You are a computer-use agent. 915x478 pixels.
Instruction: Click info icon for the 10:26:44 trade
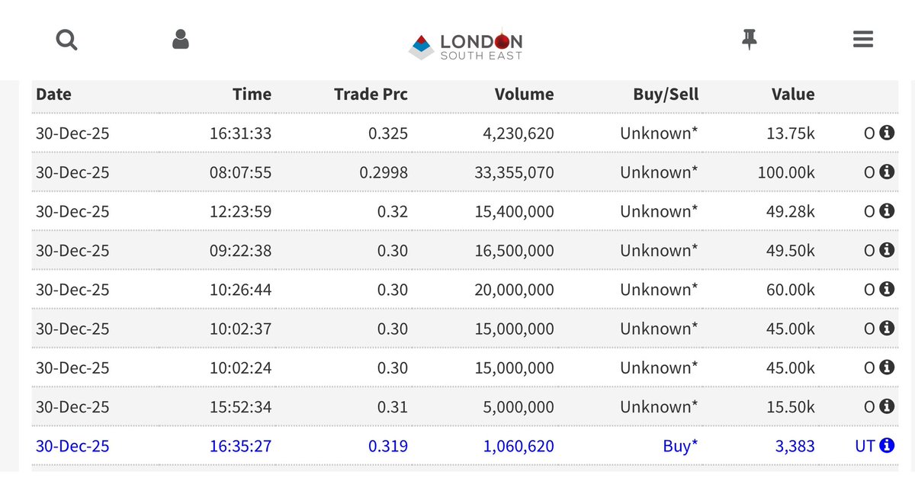click(887, 290)
